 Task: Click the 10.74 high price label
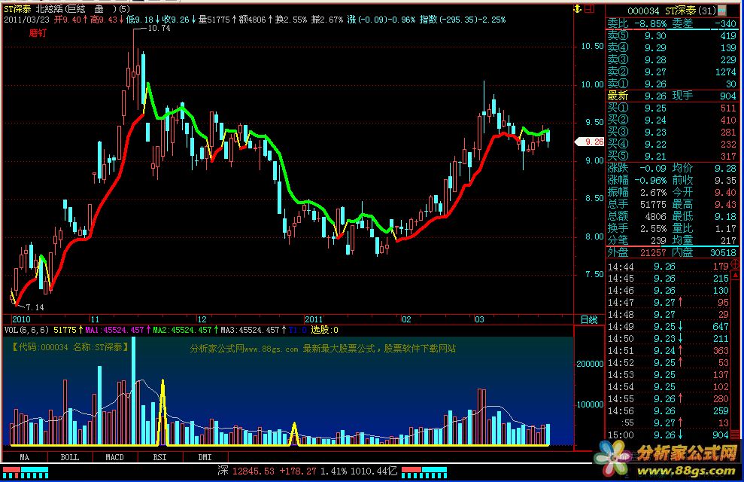pyautogui.click(x=159, y=29)
